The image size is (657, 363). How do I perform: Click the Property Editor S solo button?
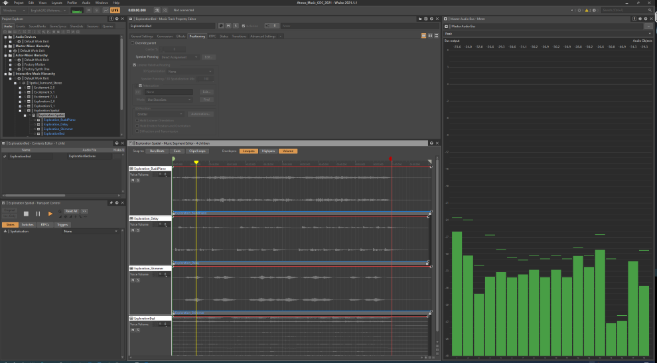(236, 26)
